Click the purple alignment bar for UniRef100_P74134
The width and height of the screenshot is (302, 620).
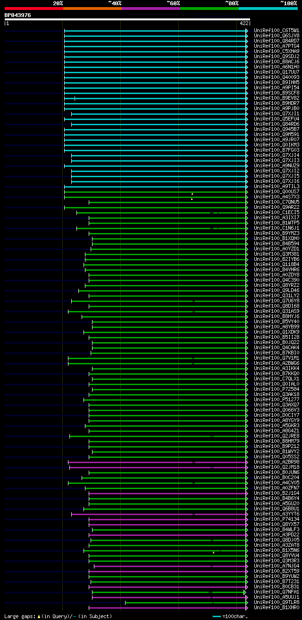[168, 519]
